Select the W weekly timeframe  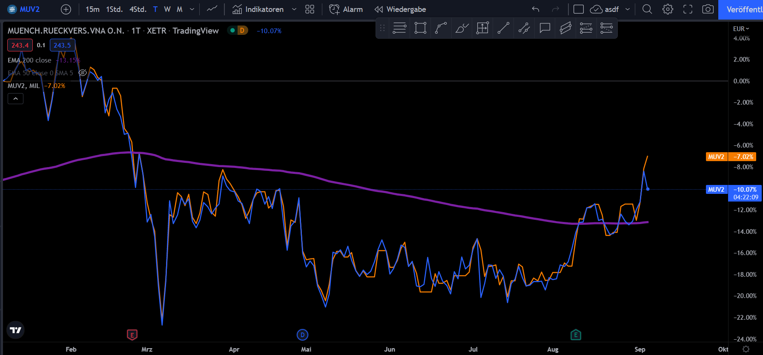tap(167, 9)
